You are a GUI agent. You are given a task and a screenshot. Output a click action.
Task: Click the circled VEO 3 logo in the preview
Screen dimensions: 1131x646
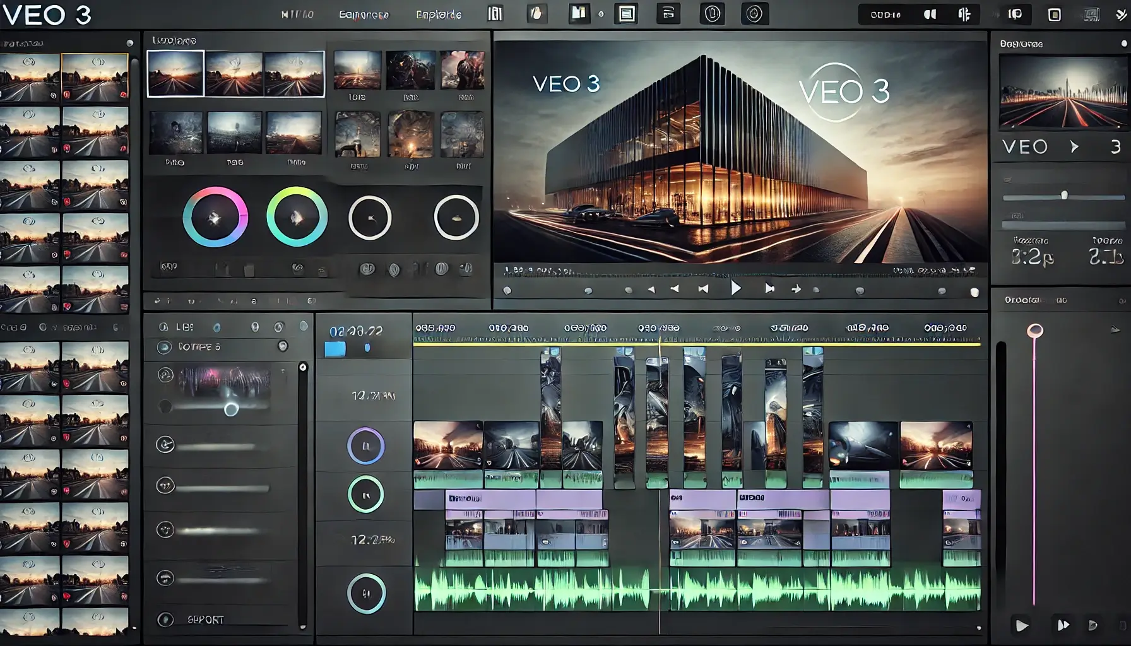click(844, 92)
